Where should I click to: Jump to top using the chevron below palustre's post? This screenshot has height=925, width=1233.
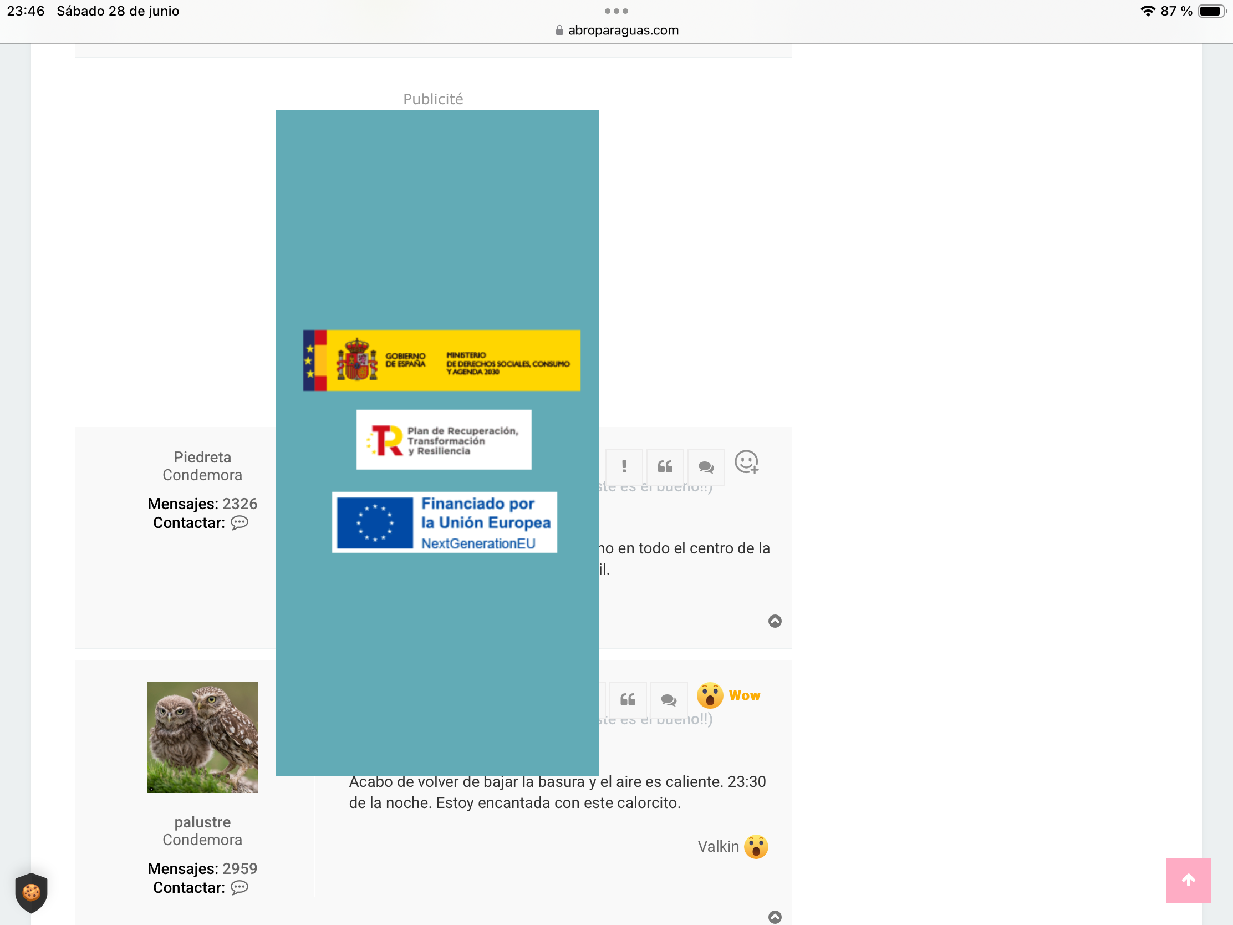click(x=775, y=917)
